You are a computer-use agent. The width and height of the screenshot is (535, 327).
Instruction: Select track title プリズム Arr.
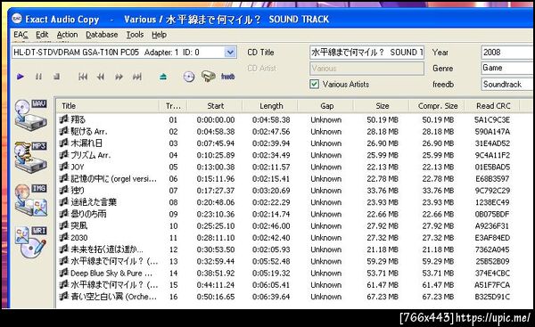pos(90,155)
